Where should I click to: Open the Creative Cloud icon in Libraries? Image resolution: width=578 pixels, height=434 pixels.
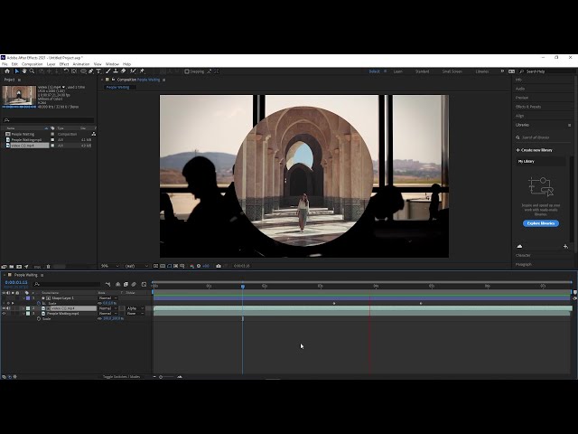pyautogui.click(x=519, y=246)
